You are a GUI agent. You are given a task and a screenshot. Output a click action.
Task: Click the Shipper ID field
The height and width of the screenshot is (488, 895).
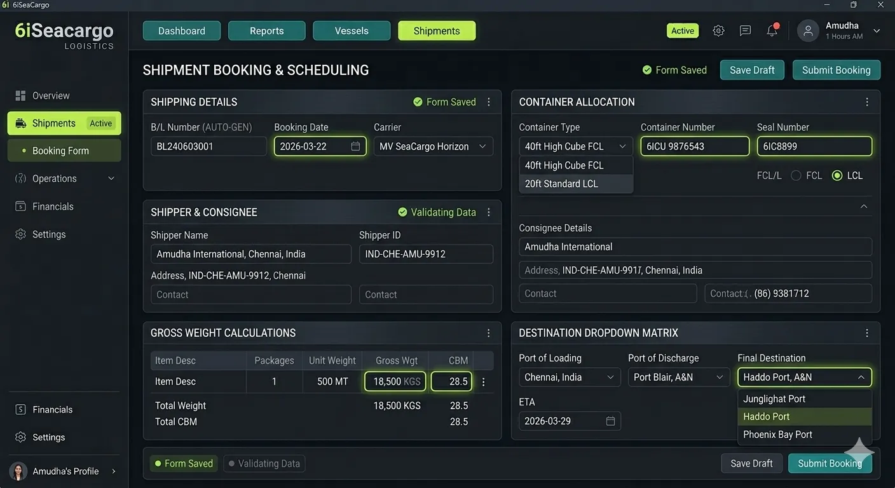426,254
